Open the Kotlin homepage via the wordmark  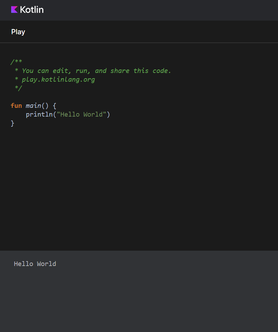click(31, 9)
